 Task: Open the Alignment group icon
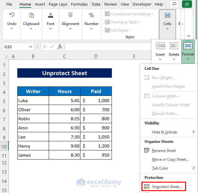pyautogui.click(x=70, y=15)
